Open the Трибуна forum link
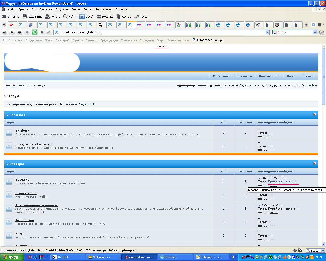326x261 pixels. point(22,131)
